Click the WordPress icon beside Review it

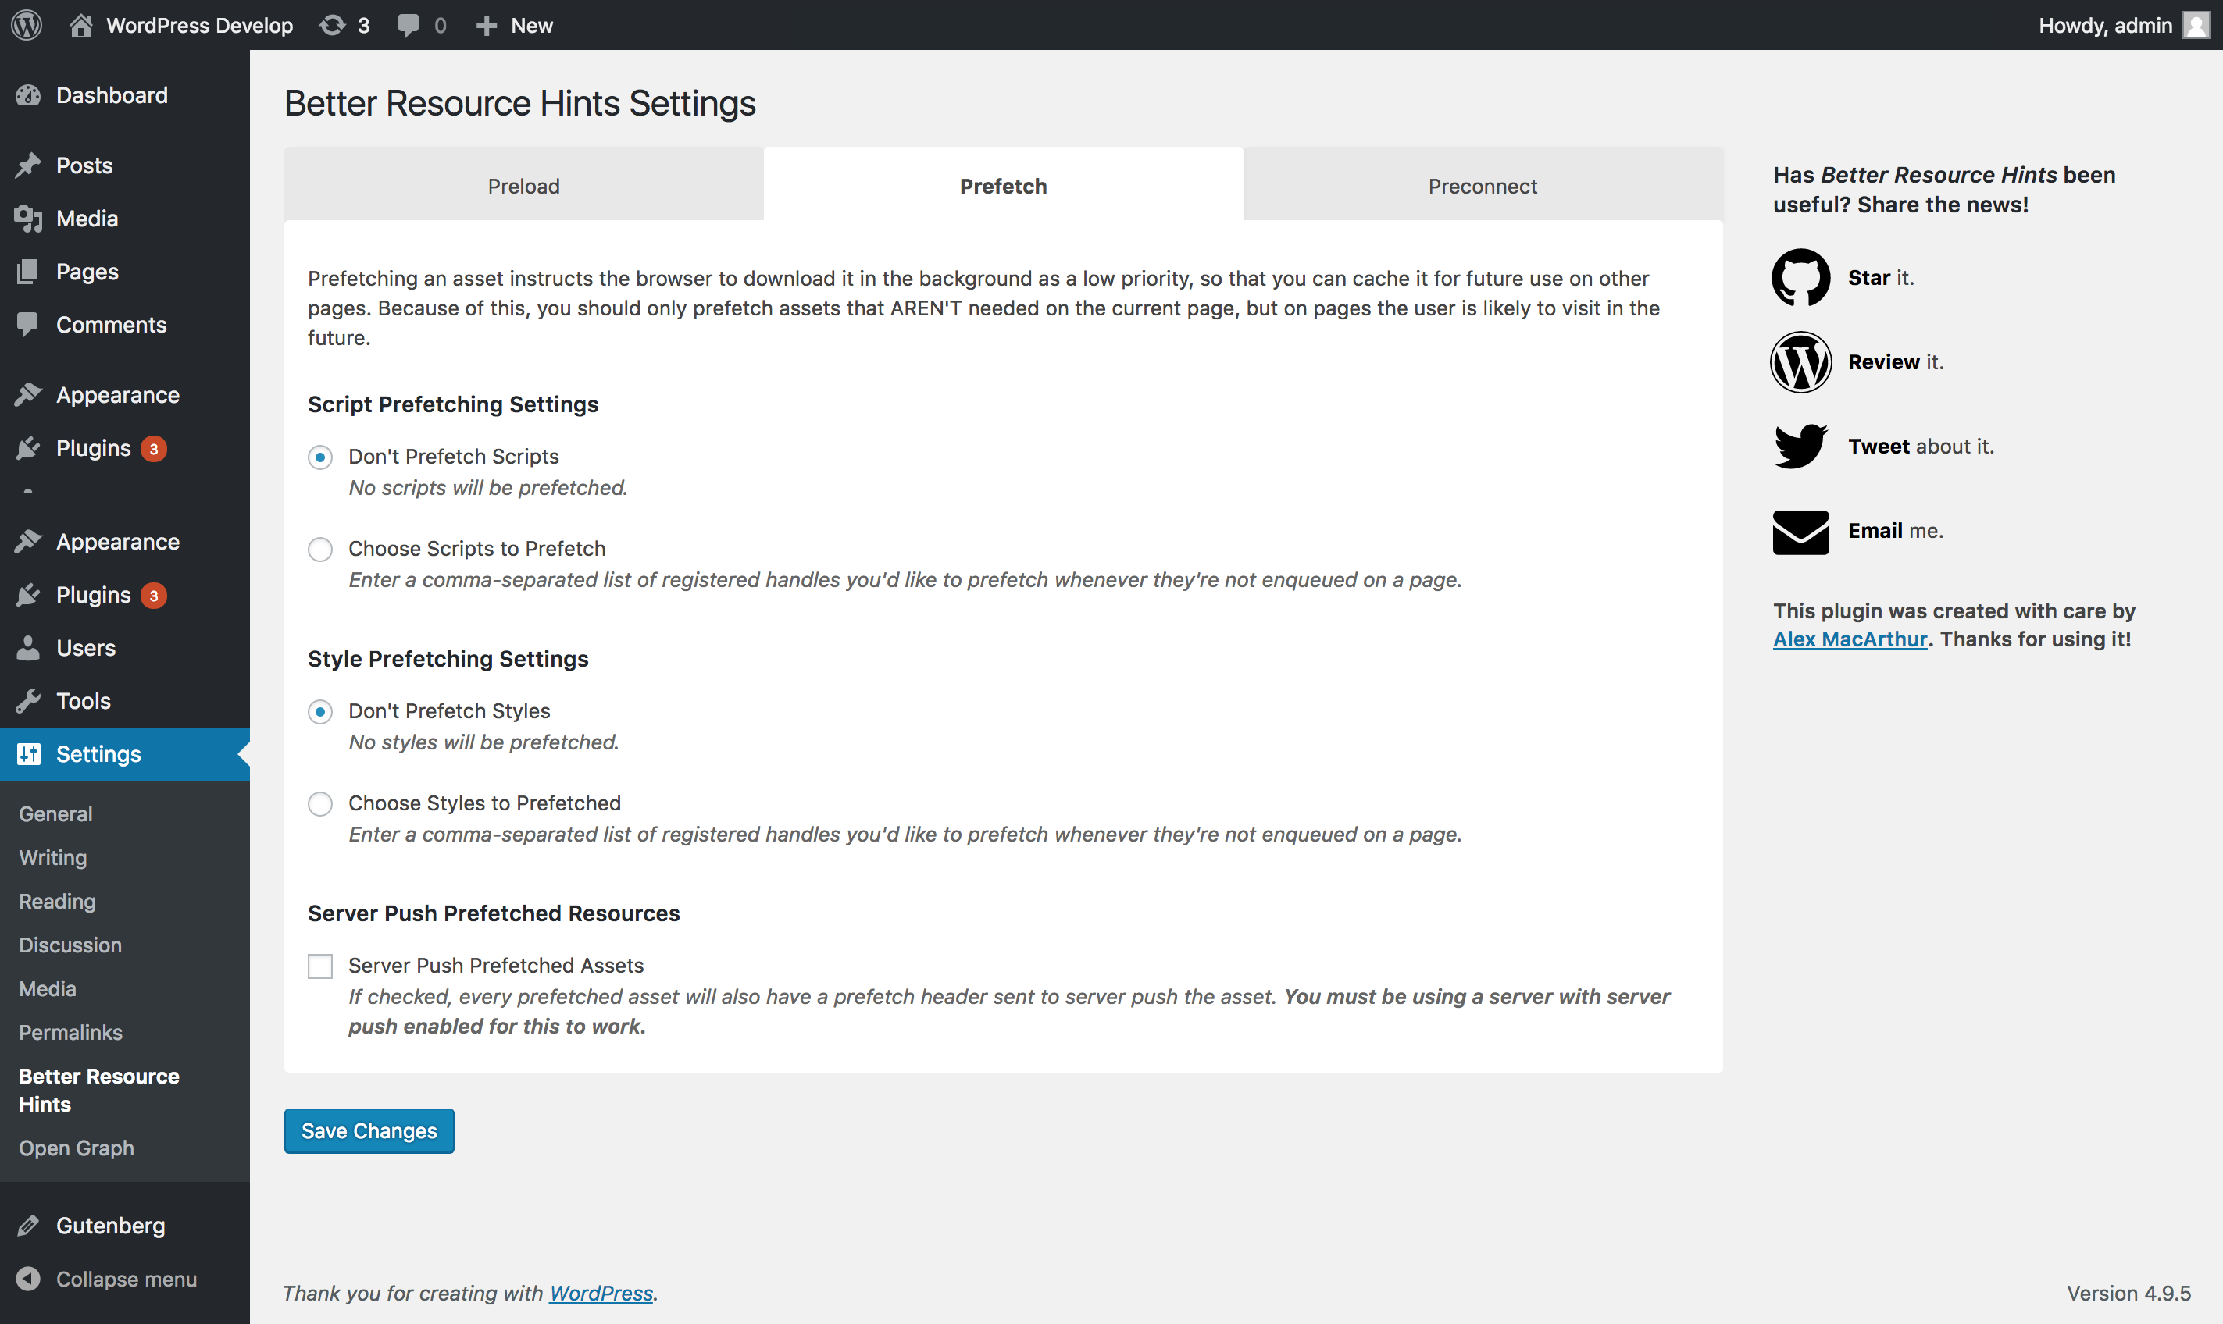(1801, 362)
